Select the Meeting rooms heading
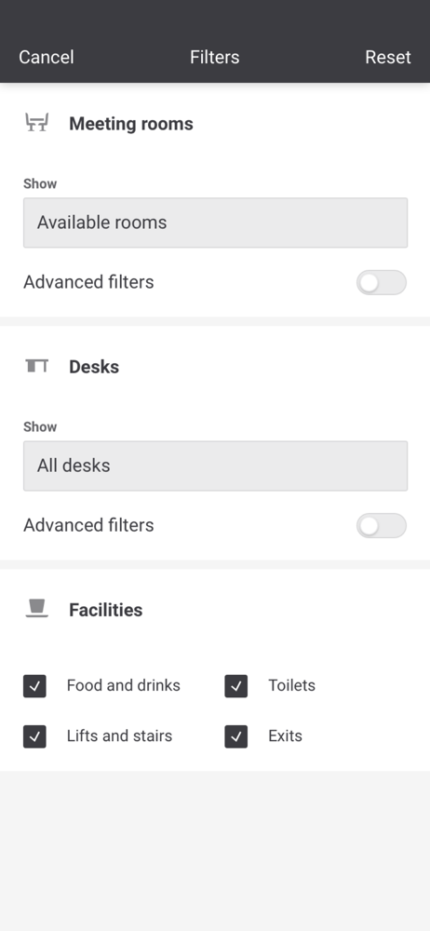 [x=131, y=124]
